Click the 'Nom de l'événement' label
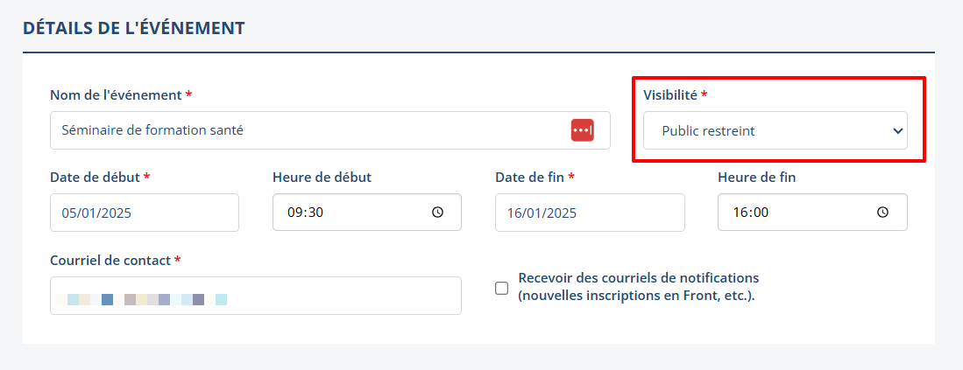 point(115,94)
